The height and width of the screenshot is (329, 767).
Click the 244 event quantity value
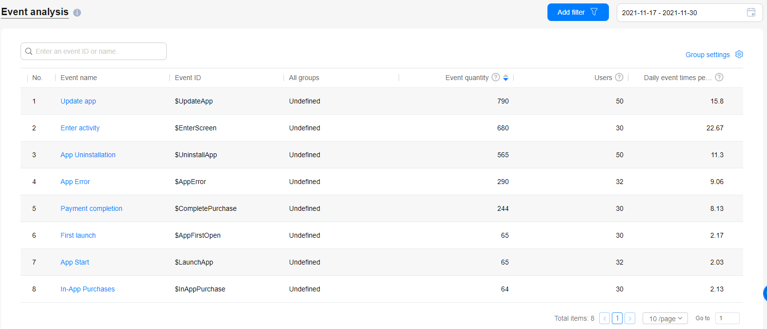(x=503, y=208)
